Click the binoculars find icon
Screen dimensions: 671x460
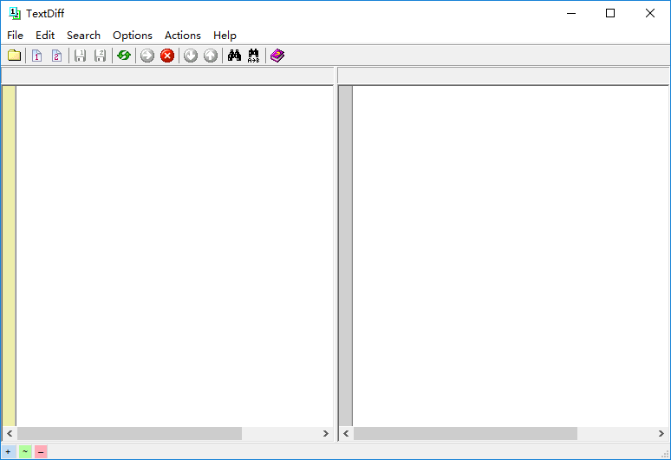[x=234, y=56]
